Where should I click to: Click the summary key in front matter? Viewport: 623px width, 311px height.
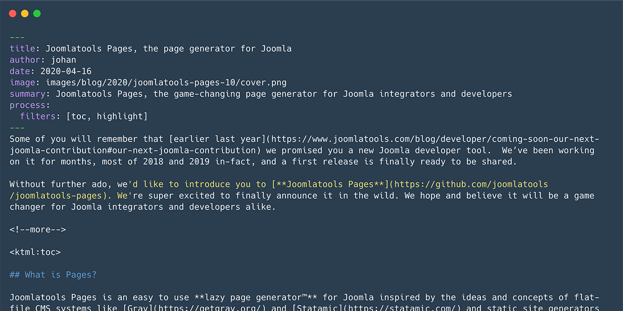pyautogui.click(x=27, y=94)
